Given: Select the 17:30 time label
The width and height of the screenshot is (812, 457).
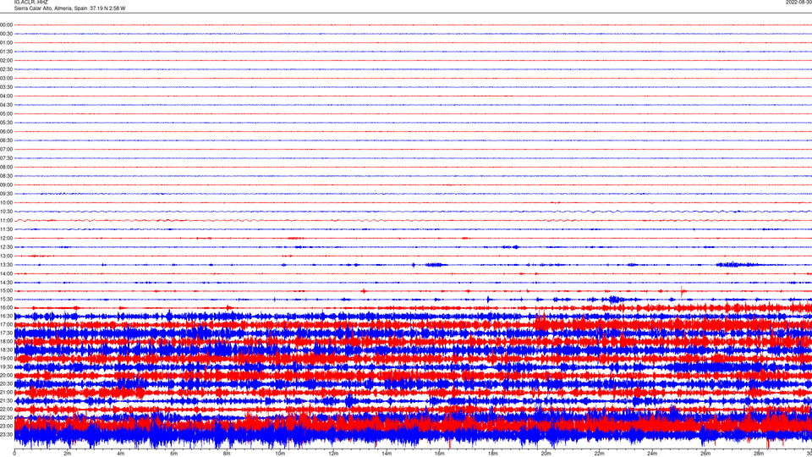Looking at the screenshot, I should 6,333.
